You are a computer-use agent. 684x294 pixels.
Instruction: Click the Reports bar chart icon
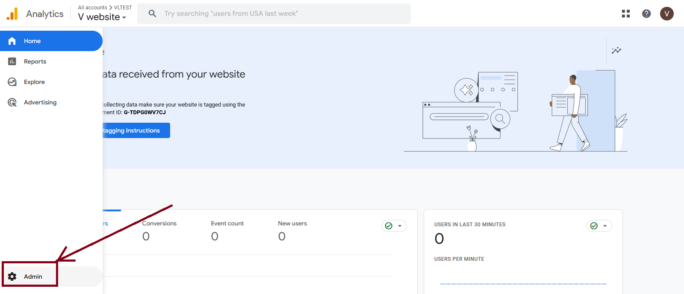click(x=12, y=61)
